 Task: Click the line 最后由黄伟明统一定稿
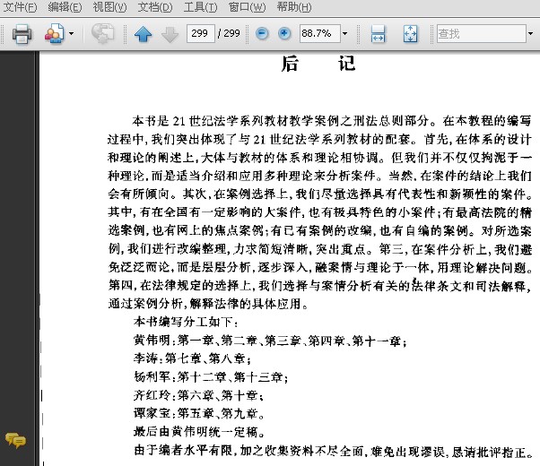tap(199, 431)
